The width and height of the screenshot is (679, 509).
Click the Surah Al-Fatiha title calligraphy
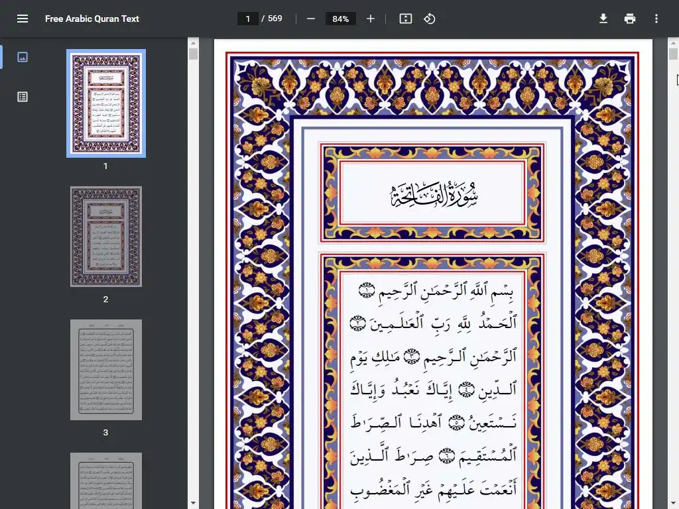pyautogui.click(x=433, y=194)
